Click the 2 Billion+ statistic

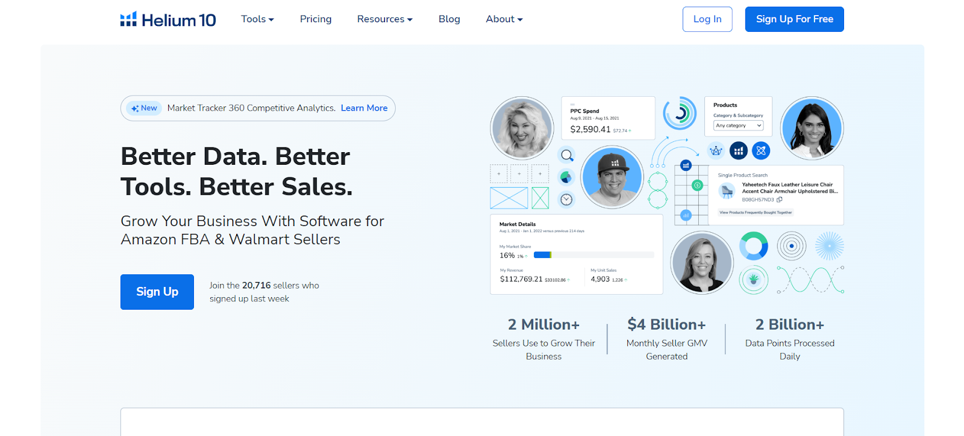pyautogui.click(x=790, y=325)
